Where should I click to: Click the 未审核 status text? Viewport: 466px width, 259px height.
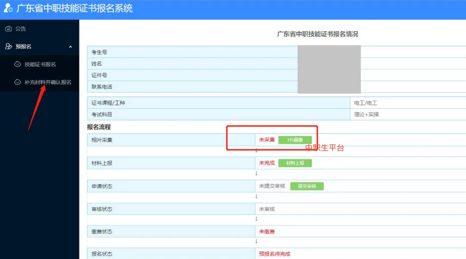[x=267, y=209]
